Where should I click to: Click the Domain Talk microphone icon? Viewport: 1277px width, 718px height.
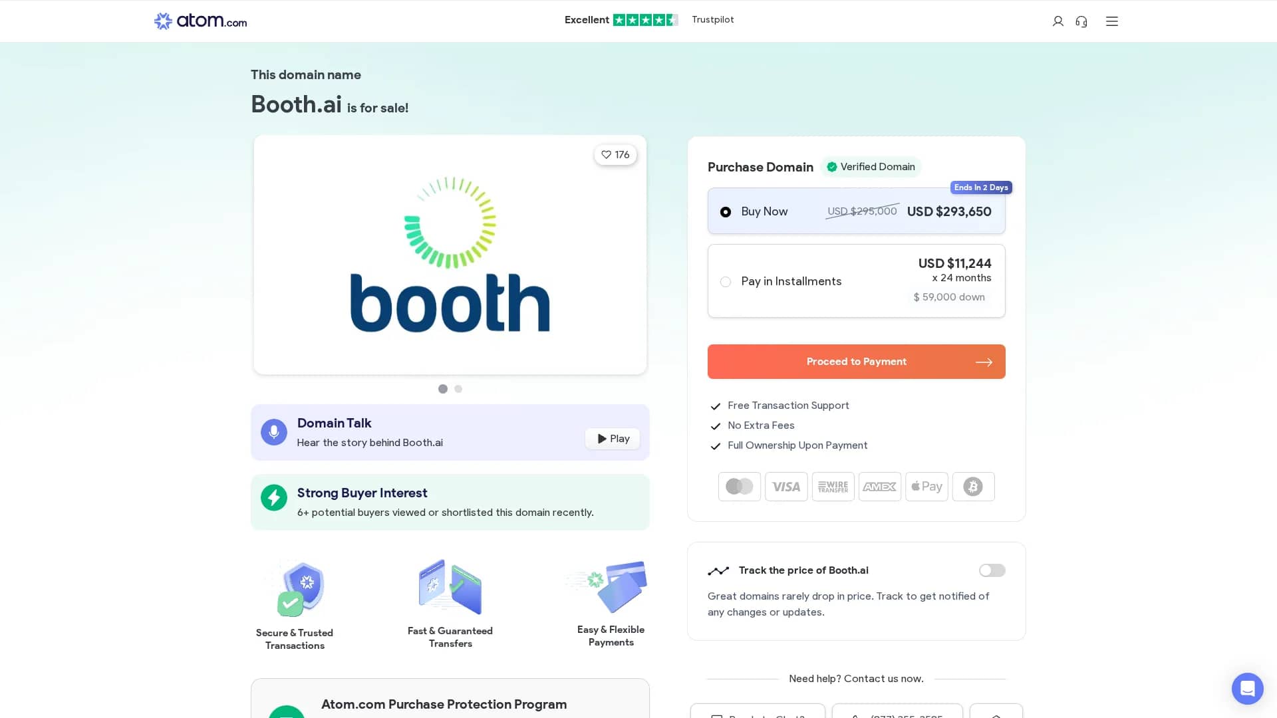274,432
